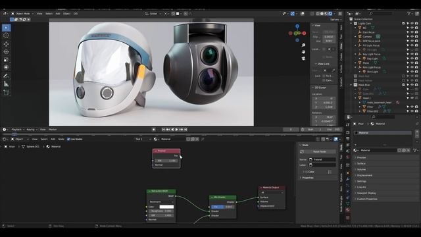Select the Rotate tool in the viewport toolbar

(6, 52)
